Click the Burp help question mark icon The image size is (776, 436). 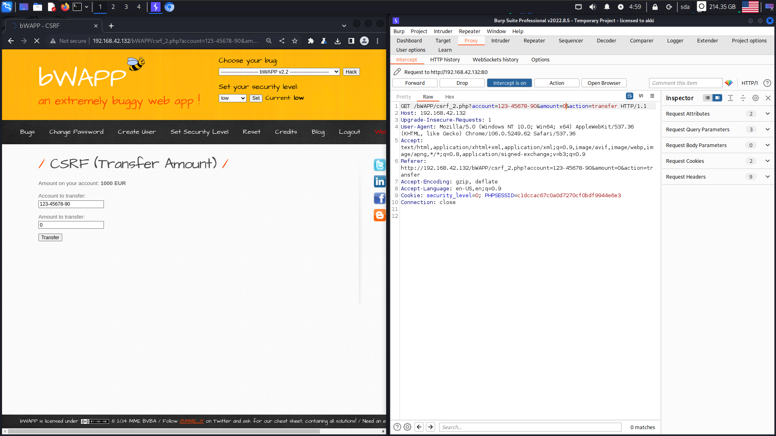tap(767, 83)
